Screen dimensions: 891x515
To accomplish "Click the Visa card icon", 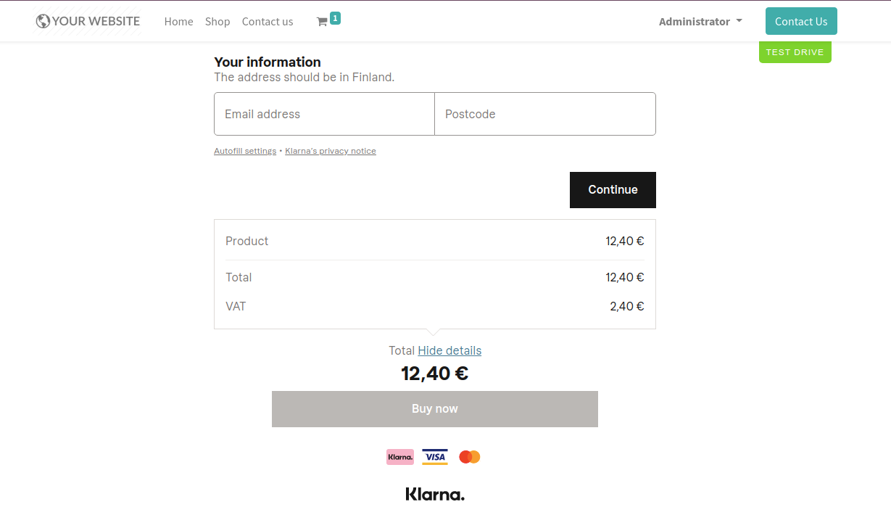I will pos(435,457).
